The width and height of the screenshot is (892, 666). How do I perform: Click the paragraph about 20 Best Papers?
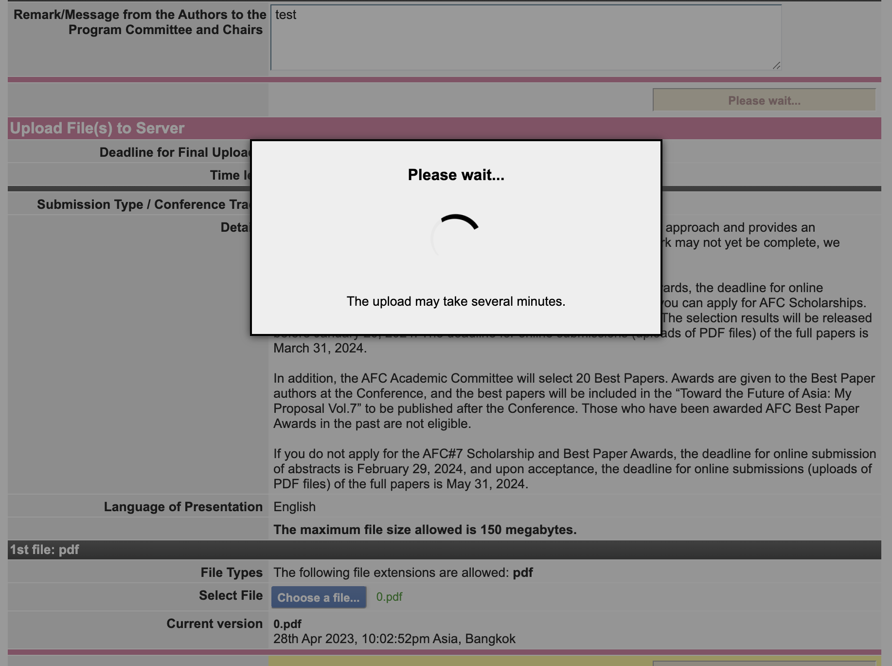(574, 401)
